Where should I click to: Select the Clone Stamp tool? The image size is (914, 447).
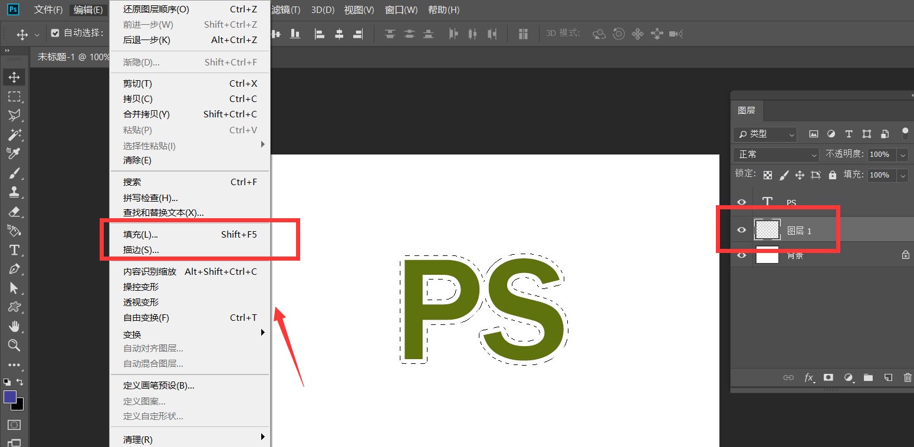[14, 192]
